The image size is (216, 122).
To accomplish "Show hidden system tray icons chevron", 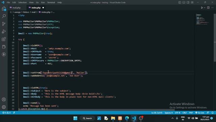I will pyautogui.click(x=172, y=118).
